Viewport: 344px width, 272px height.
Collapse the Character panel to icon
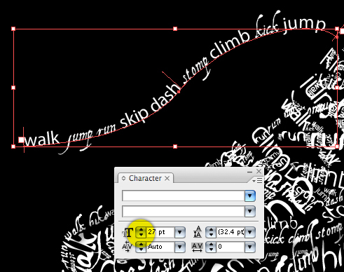click(x=249, y=172)
